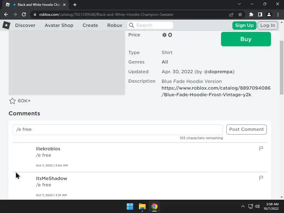Click the network tray icon
Screen dimensions: 284x213
point(251,206)
